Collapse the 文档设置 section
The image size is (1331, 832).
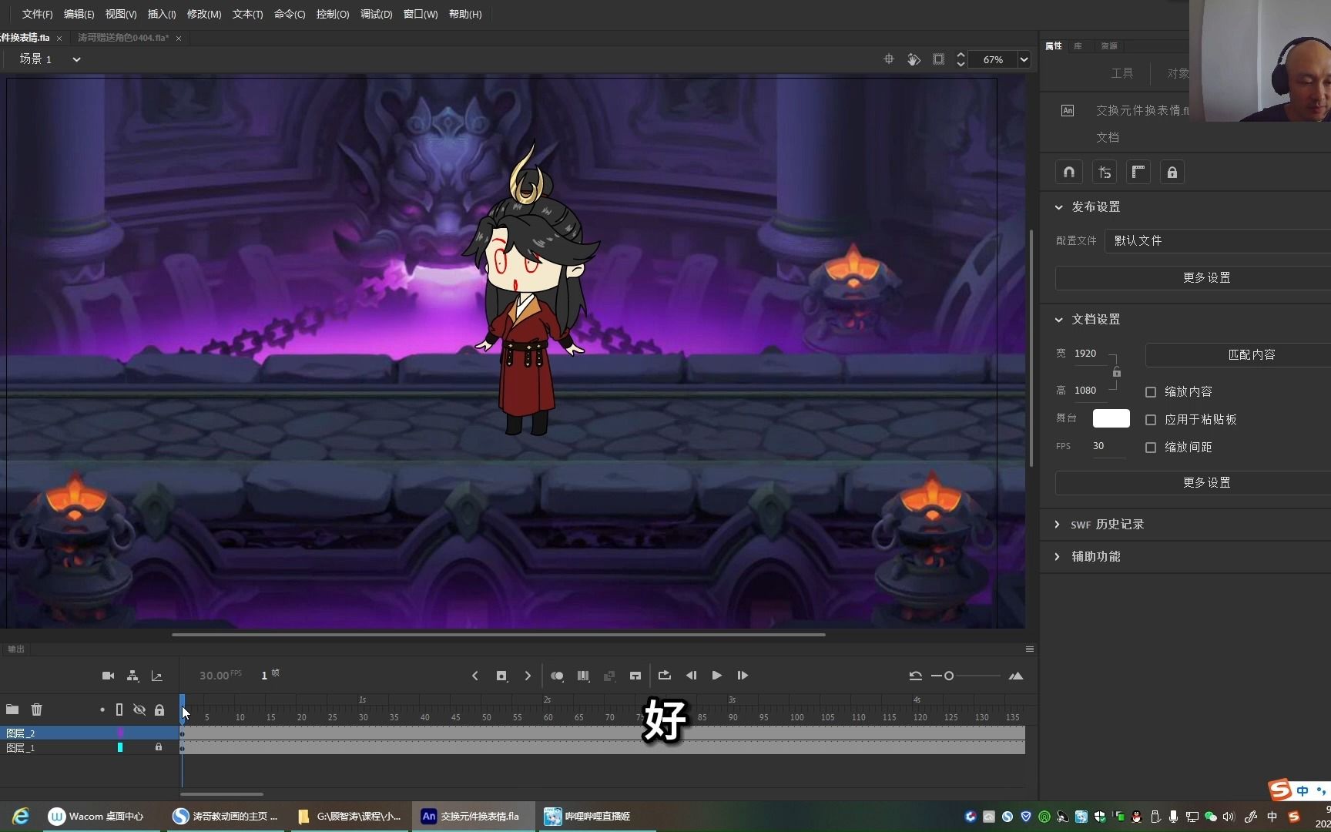[x=1058, y=320]
